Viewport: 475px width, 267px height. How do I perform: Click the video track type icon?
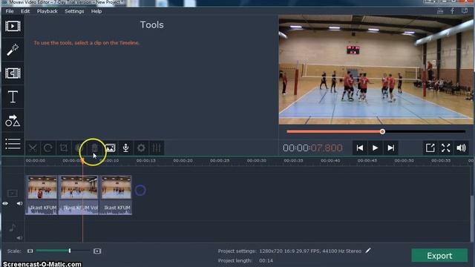coord(13,193)
